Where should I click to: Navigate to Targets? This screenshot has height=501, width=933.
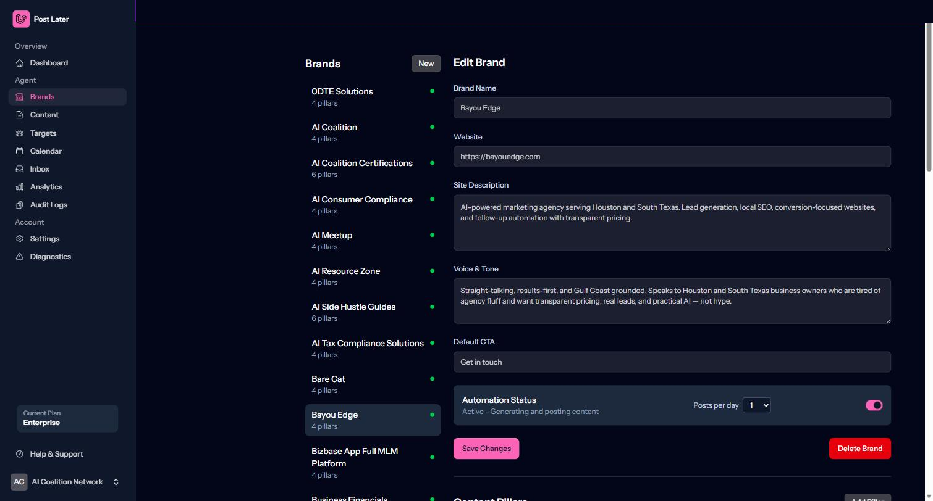pyautogui.click(x=67, y=133)
